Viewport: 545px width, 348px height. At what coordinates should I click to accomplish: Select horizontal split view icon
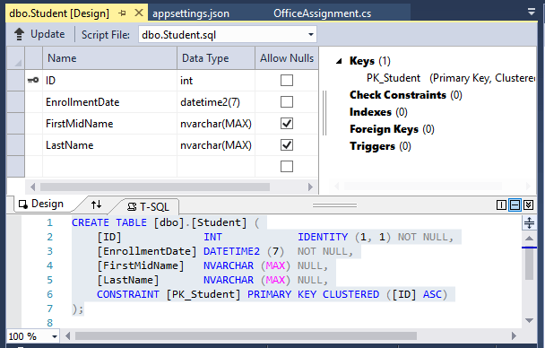click(x=515, y=205)
